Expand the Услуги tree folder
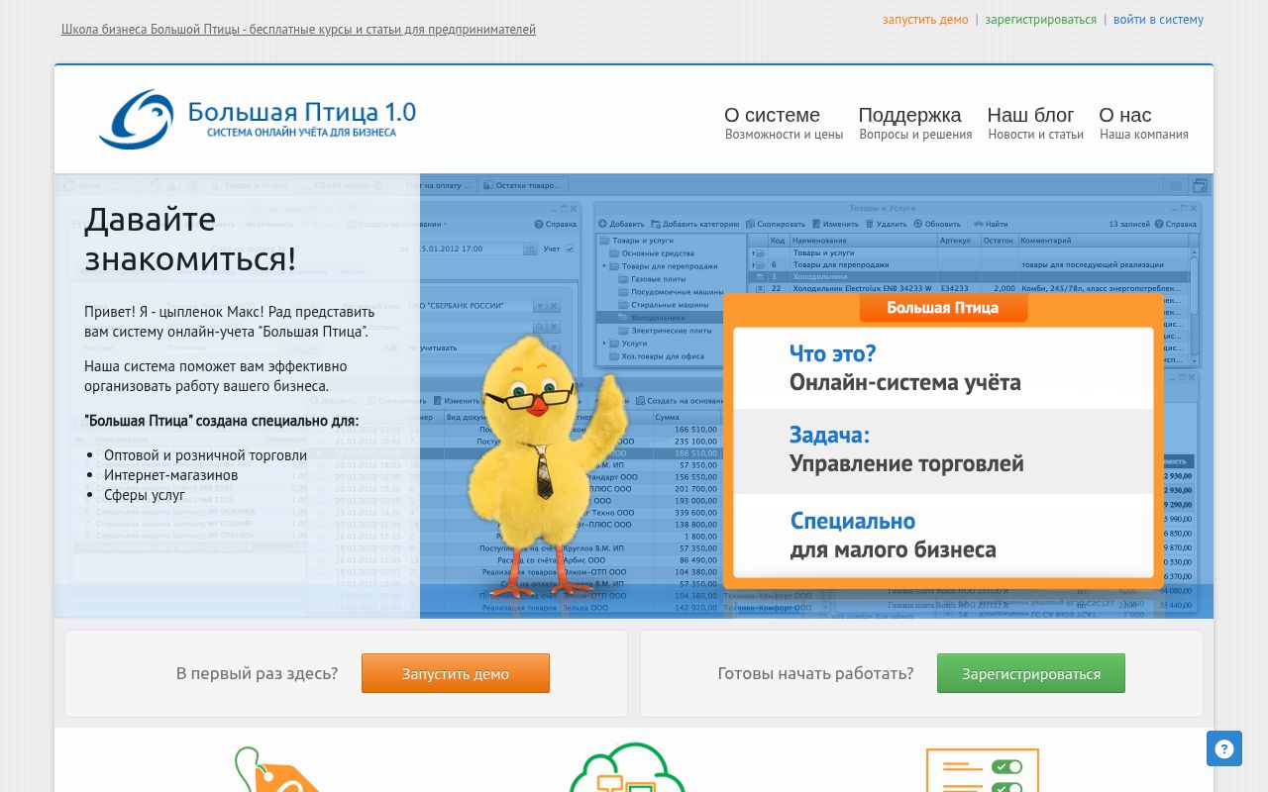This screenshot has width=1268, height=792. click(605, 343)
